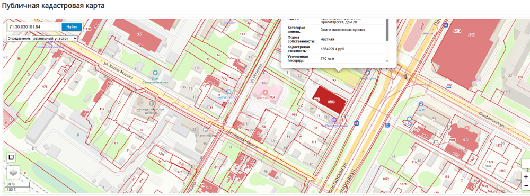Screen dimensions: 530x196
Task: Click the bus stop icon on Пролетарская ул.
Action: [x=356, y=123]
